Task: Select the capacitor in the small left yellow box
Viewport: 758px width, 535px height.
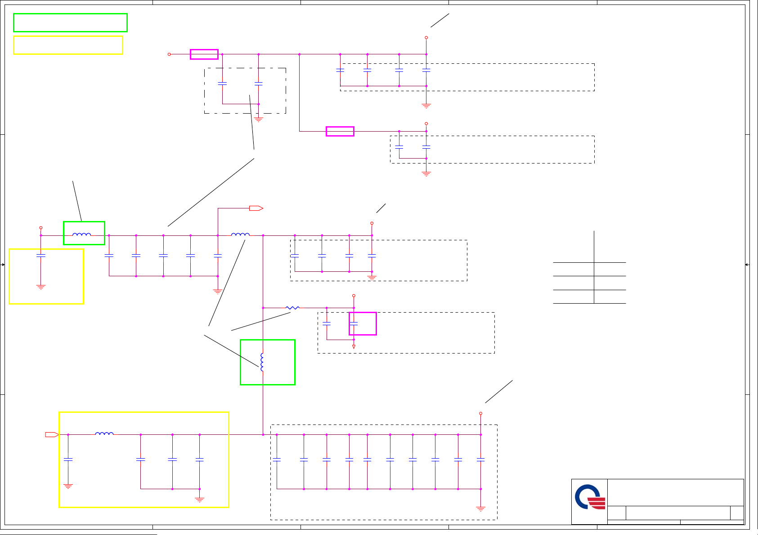Action: click(41, 255)
